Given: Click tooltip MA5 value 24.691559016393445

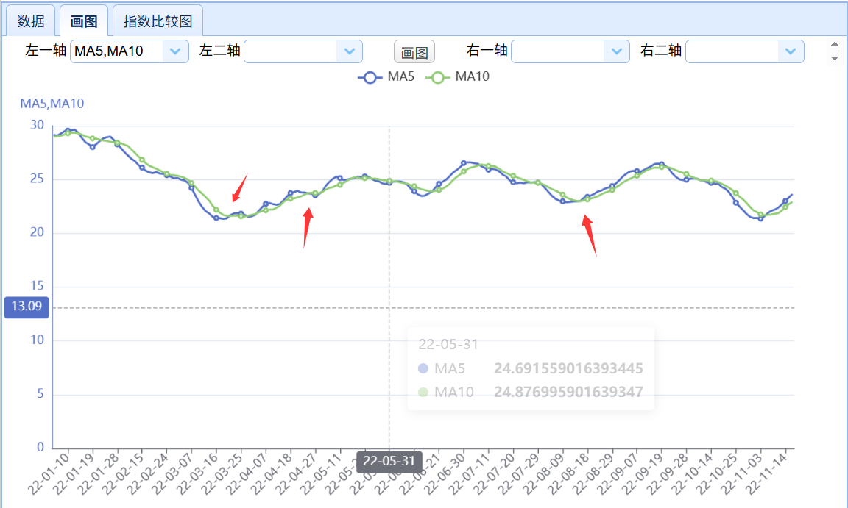Looking at the screenshot, I should 568,369.
